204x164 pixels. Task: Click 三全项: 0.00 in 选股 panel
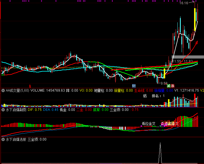(37, 140)
